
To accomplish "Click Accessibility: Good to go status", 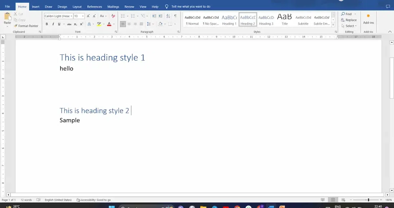I will (94, 200).
